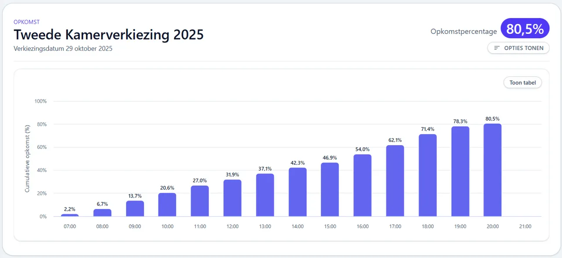Click the Cumulatieve opkomst (%) axis title

point(27,159)
